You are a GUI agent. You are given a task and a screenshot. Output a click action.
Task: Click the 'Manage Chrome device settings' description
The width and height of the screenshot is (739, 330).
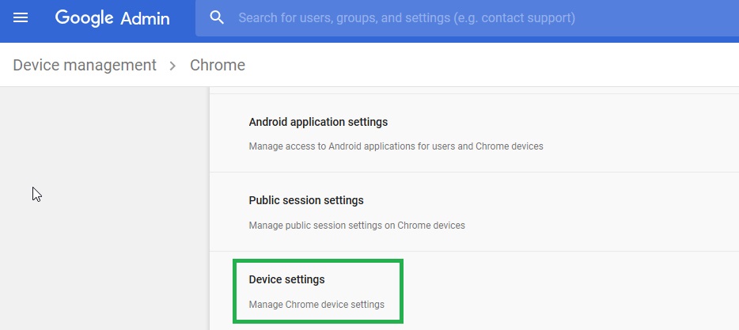[x=316, y=305]
